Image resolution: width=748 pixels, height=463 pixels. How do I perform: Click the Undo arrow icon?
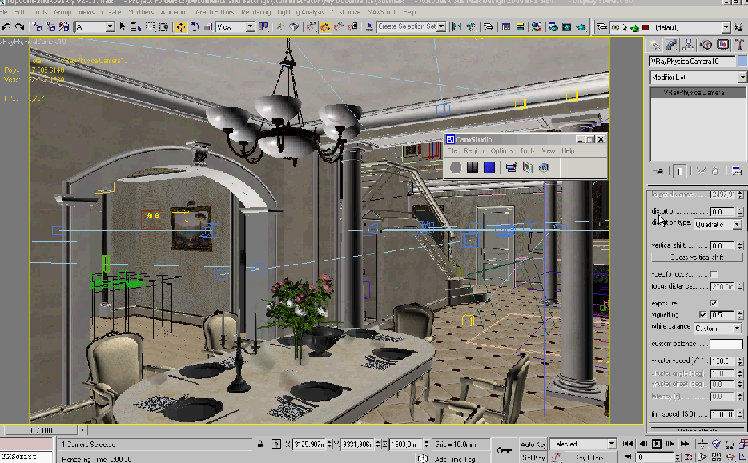6,27
